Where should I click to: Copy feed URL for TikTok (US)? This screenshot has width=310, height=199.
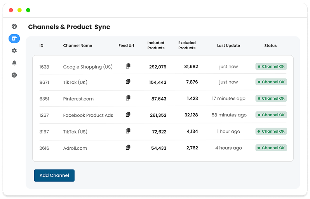click(128, 131)
